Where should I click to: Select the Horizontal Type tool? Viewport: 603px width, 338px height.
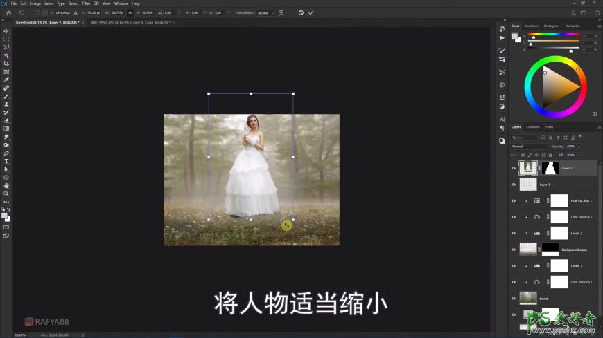click(x=6, y=161)
